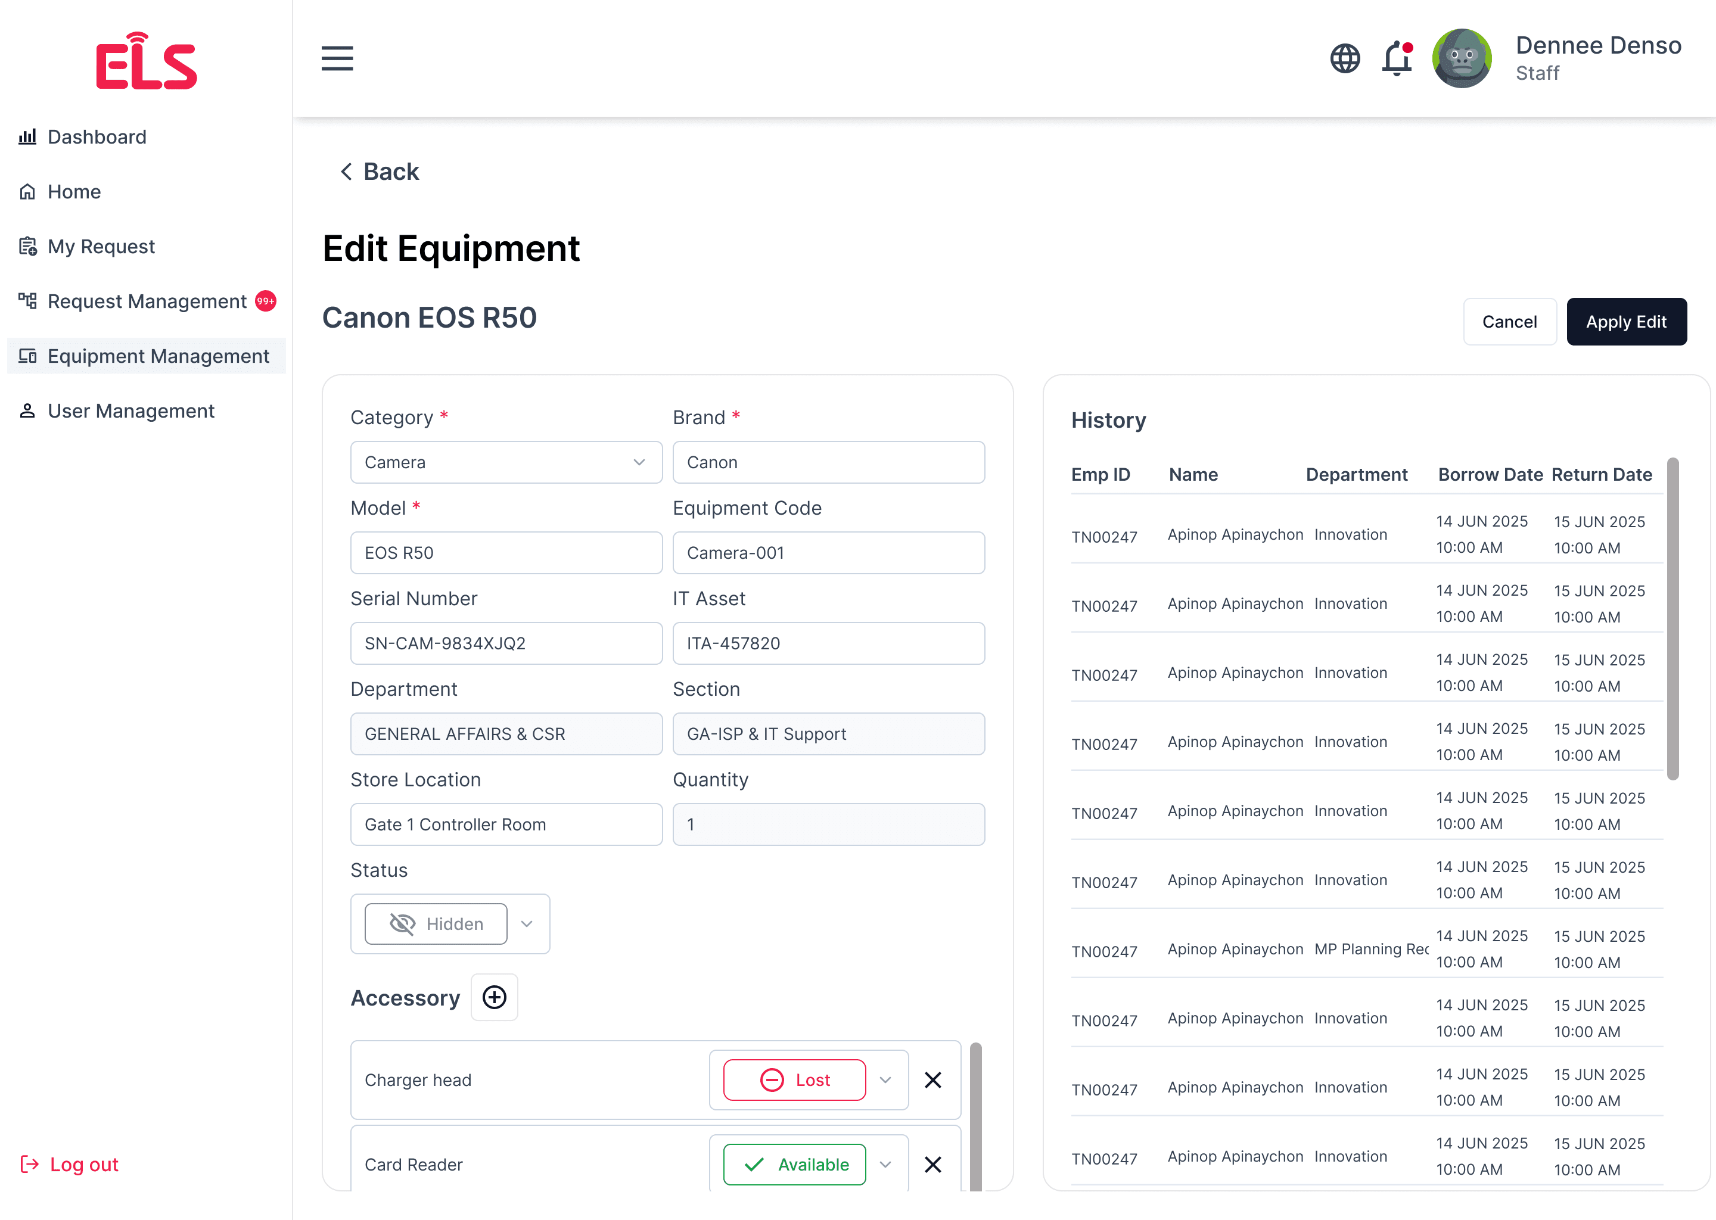Open the Category dropdown
Image resolution: width=1716 pixels, height=1220 pixels.
[x=506, y=462]
